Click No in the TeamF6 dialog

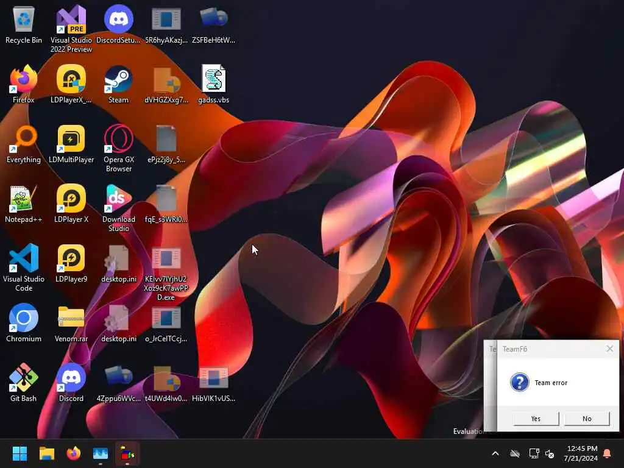pyautogui.click(x=587, y=419)
